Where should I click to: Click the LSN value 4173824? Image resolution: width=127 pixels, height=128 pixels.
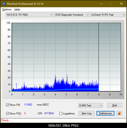point(49,113)
